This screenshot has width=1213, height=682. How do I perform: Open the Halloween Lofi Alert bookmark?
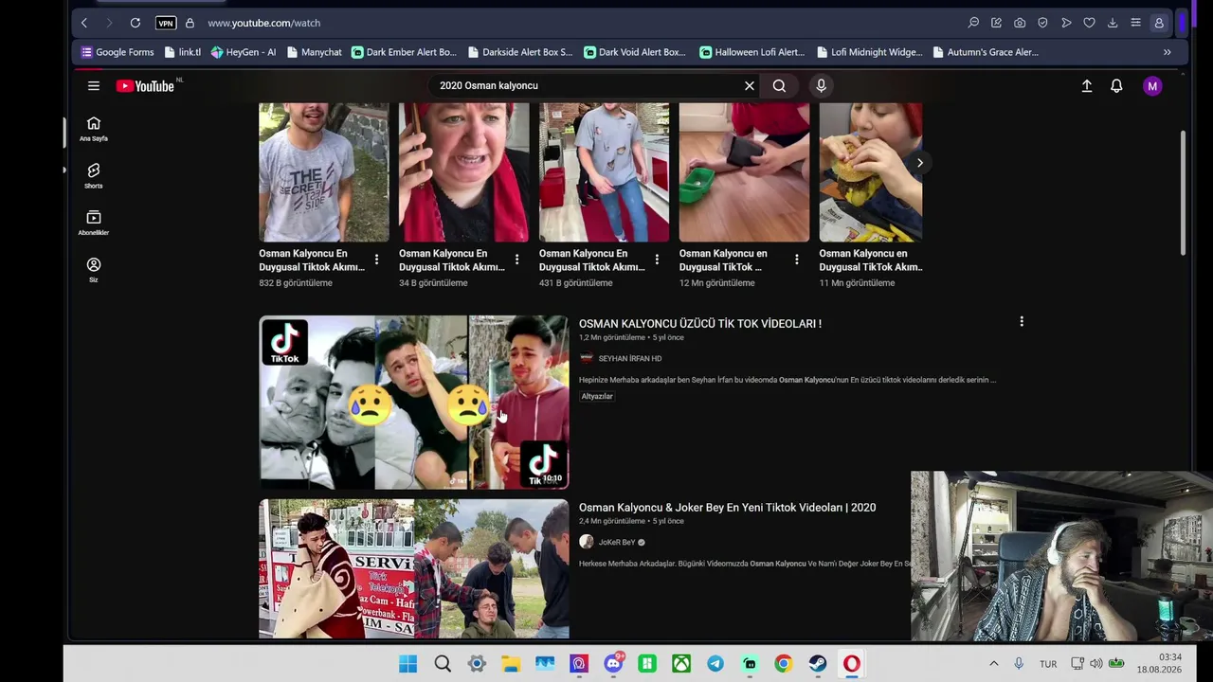click(x=752, y=52)
